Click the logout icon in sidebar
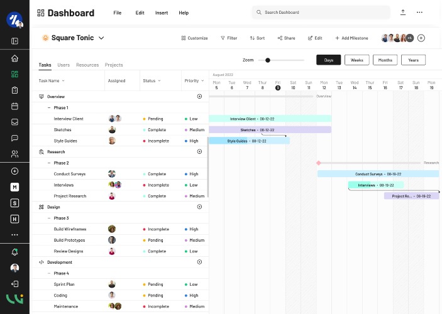The height and width of the screenshot is (314, 442). coord(14,284)
